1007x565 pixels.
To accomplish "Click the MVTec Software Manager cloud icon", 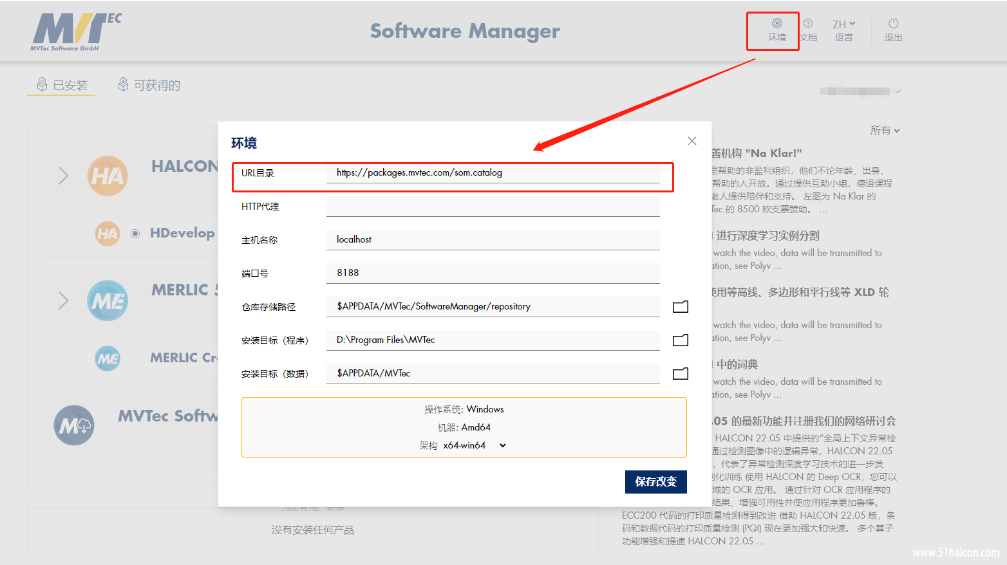I will (74, 425).
